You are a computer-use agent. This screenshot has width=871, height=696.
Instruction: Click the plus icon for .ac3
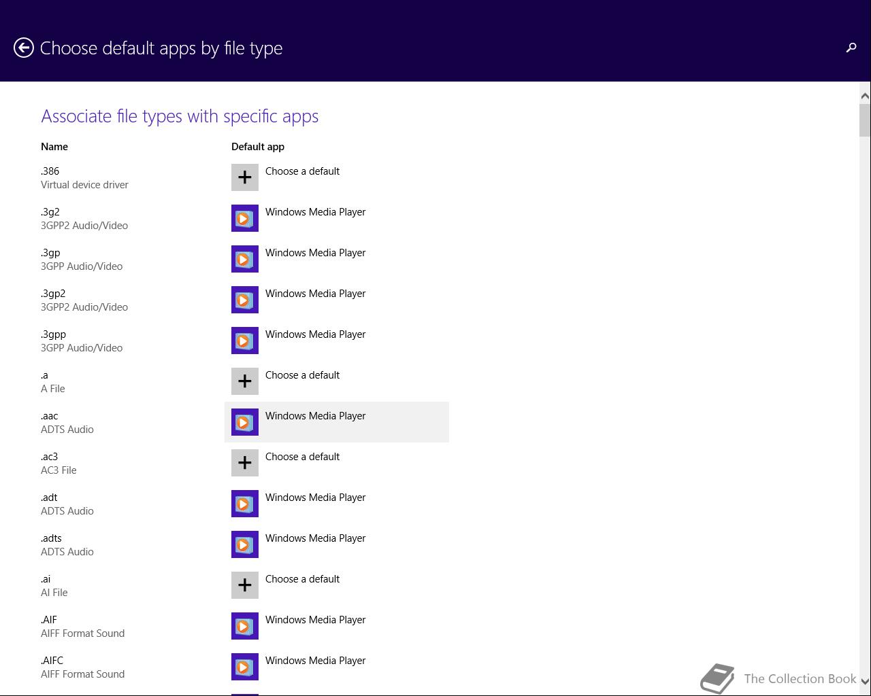[x=245, y=463]
